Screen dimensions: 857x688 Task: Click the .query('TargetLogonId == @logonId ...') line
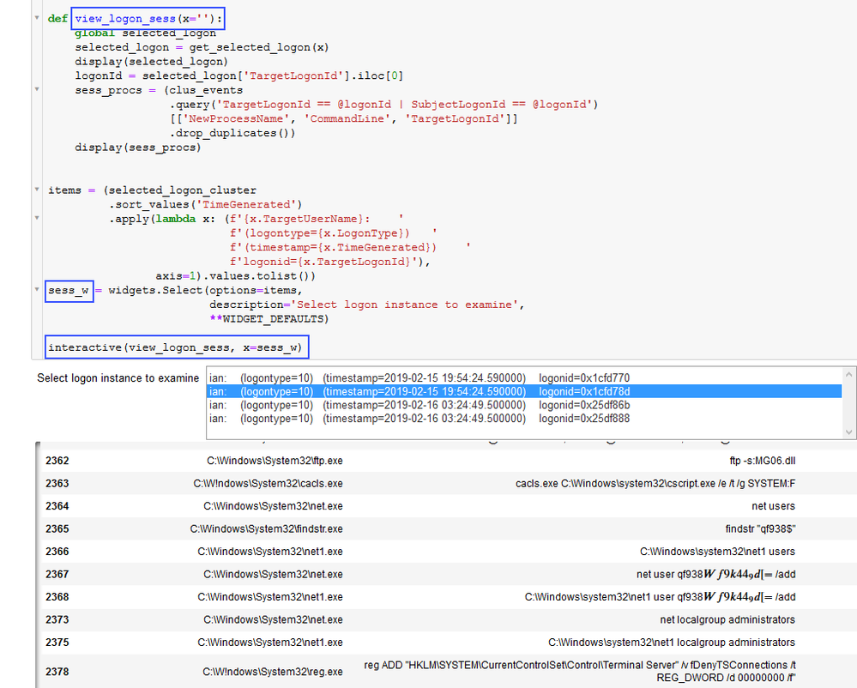click(x=383, y=105)
